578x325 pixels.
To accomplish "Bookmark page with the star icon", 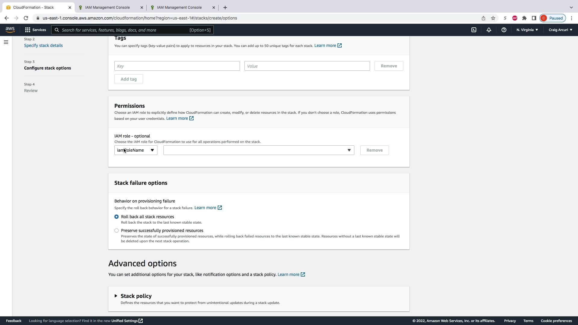I will pos(493,18).
